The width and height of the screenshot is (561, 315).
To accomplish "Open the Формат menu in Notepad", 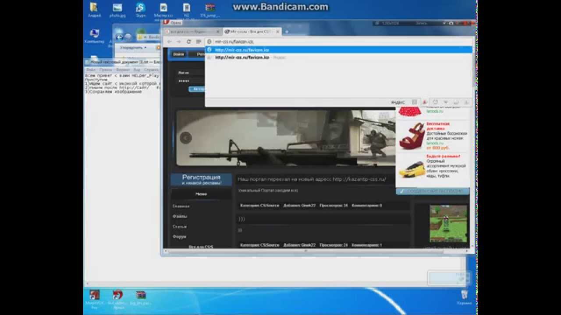I will pos(123,70).
